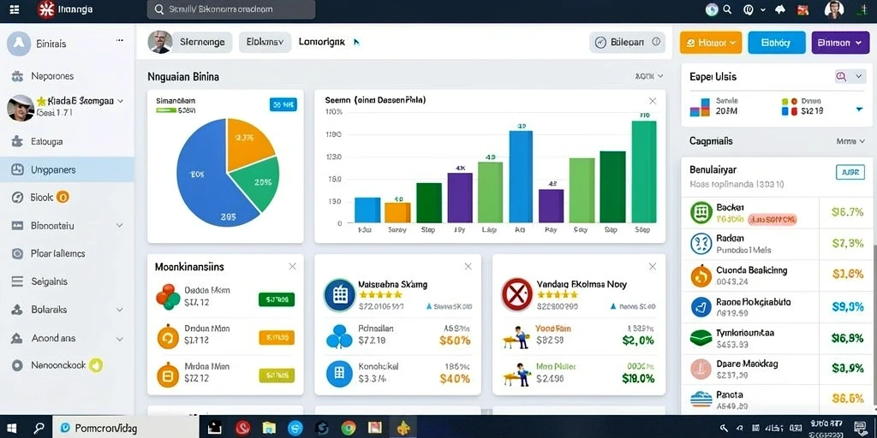The height and width of the screenshot is (438, 877).
Task: Select Ungpaners in the sidebar
Action: 67,170
